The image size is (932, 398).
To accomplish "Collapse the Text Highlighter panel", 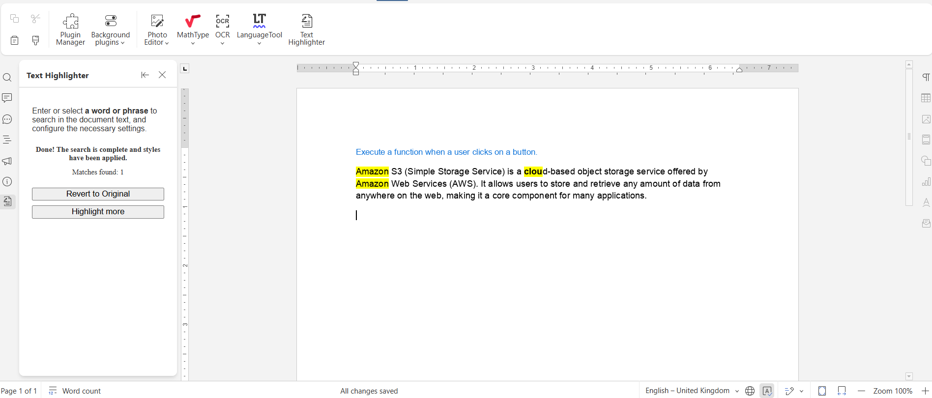I will 145,75.
